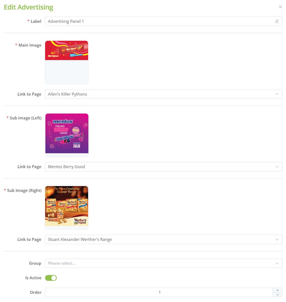286x302 pixels.
Task: Click the Mentos sub image thumbnail
Action: point(67,133)
